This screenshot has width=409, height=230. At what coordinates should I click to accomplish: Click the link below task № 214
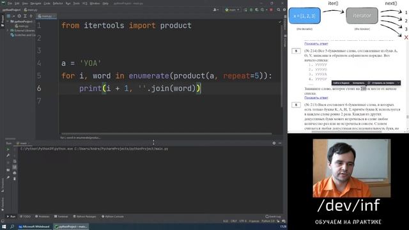(316, 98)
